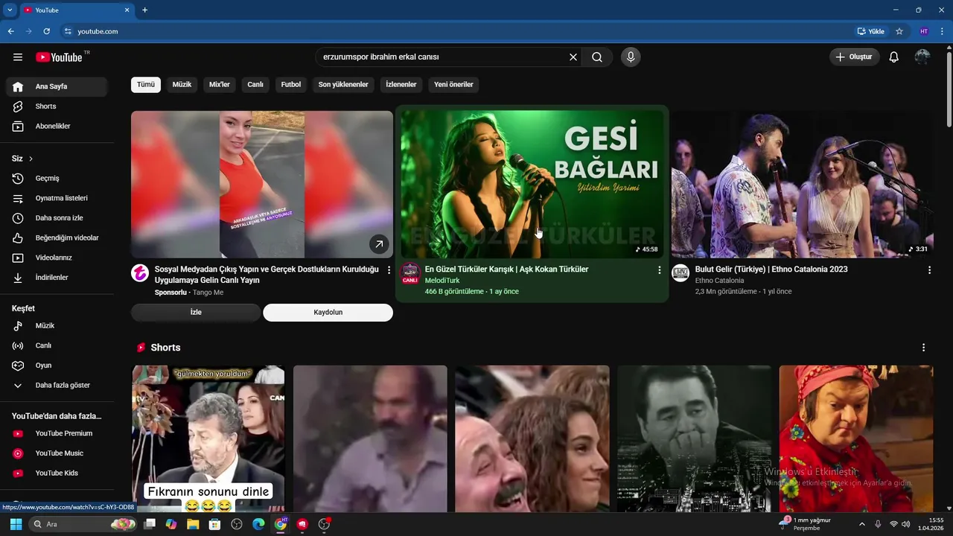The height and width of the screenshot is (536, 953).
Task: Open Shorts from the sidebar
Action: click(57, 106)
